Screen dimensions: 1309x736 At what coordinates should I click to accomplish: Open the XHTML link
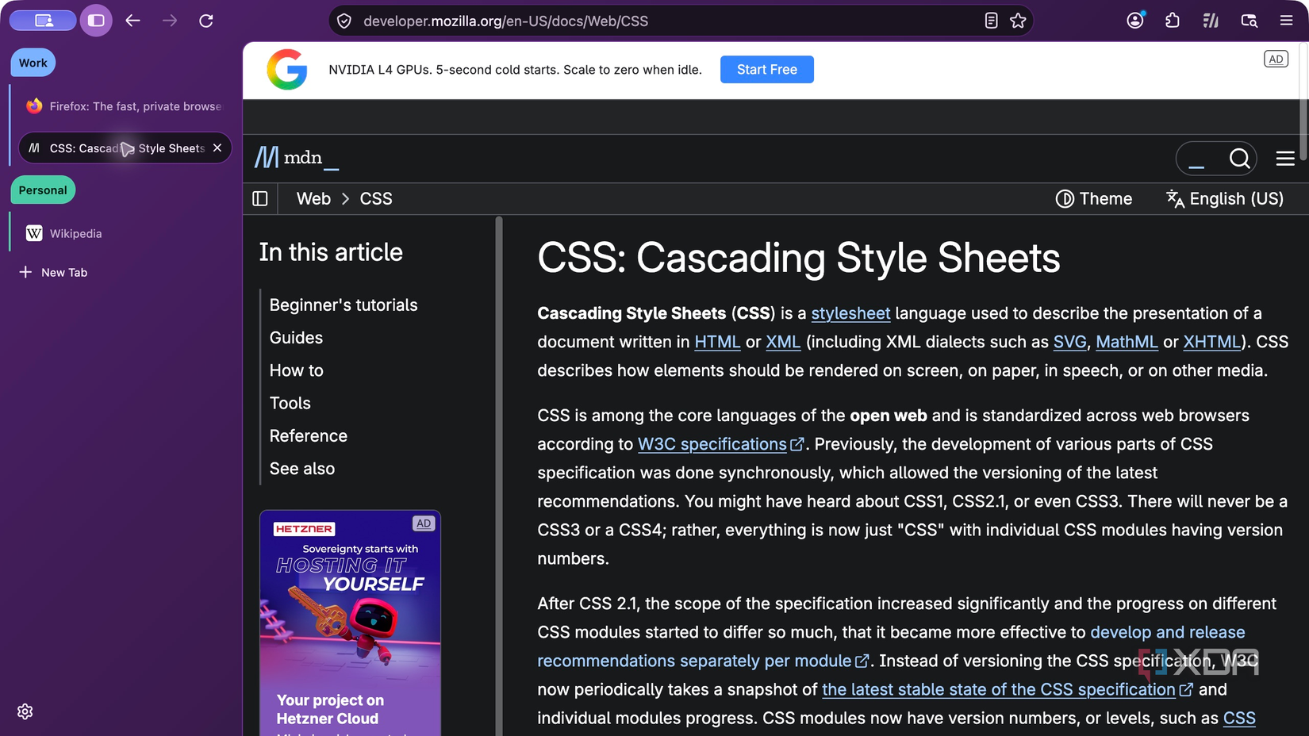1211,342
